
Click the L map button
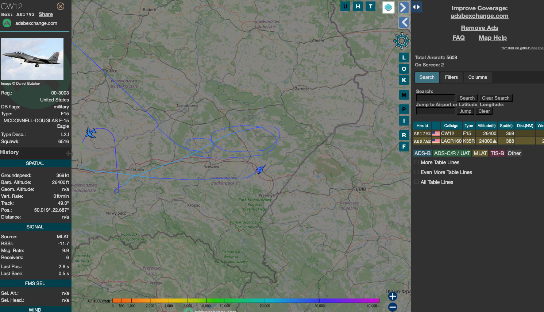pos(404,57)
